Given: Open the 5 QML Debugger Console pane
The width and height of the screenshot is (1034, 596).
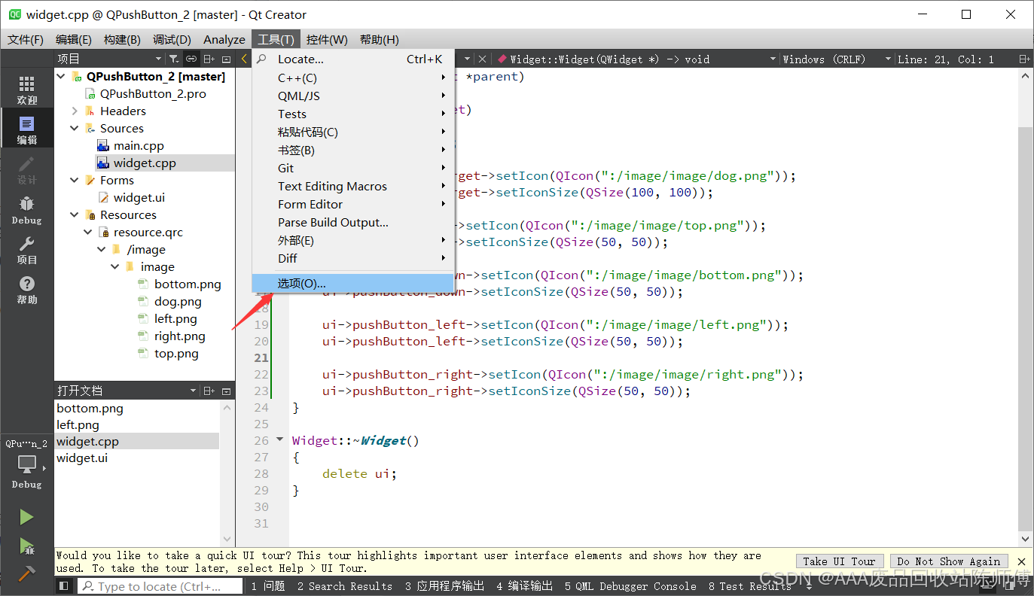Looking at the screenshot, I should [630, 586].
